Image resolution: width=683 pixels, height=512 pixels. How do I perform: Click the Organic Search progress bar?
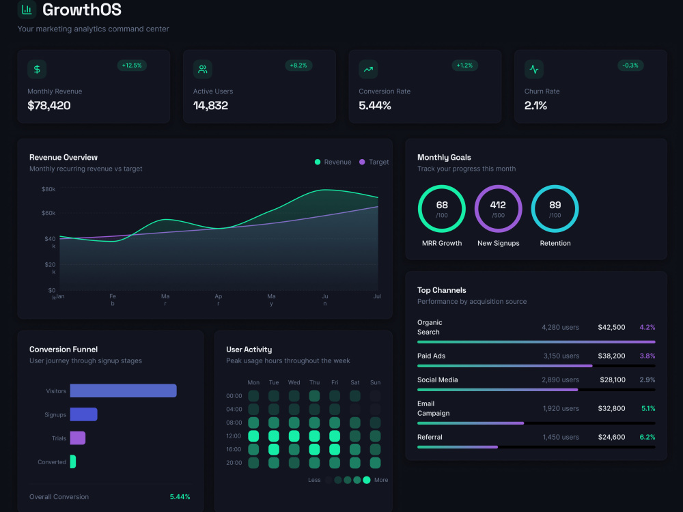[536, 342]
